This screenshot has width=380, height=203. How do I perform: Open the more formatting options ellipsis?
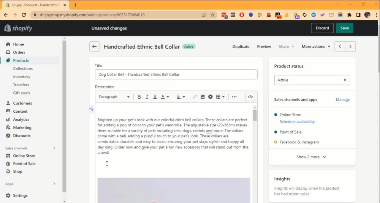coord(234,97)
